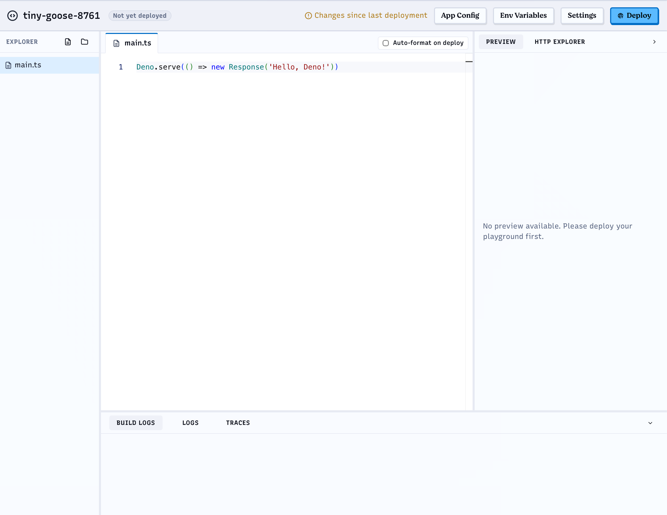This screenshot has width=667, height=515.
Task: Click the editor minimap scrollbar marker
Action: tap(469, 62)
